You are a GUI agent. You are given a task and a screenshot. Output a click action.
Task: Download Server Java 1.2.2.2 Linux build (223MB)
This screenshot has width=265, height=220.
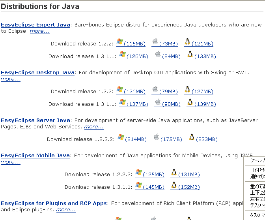(x=203, y=138)
